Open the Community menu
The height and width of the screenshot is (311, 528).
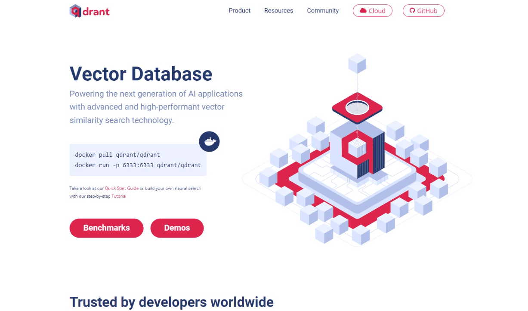(x=323, y=11)
